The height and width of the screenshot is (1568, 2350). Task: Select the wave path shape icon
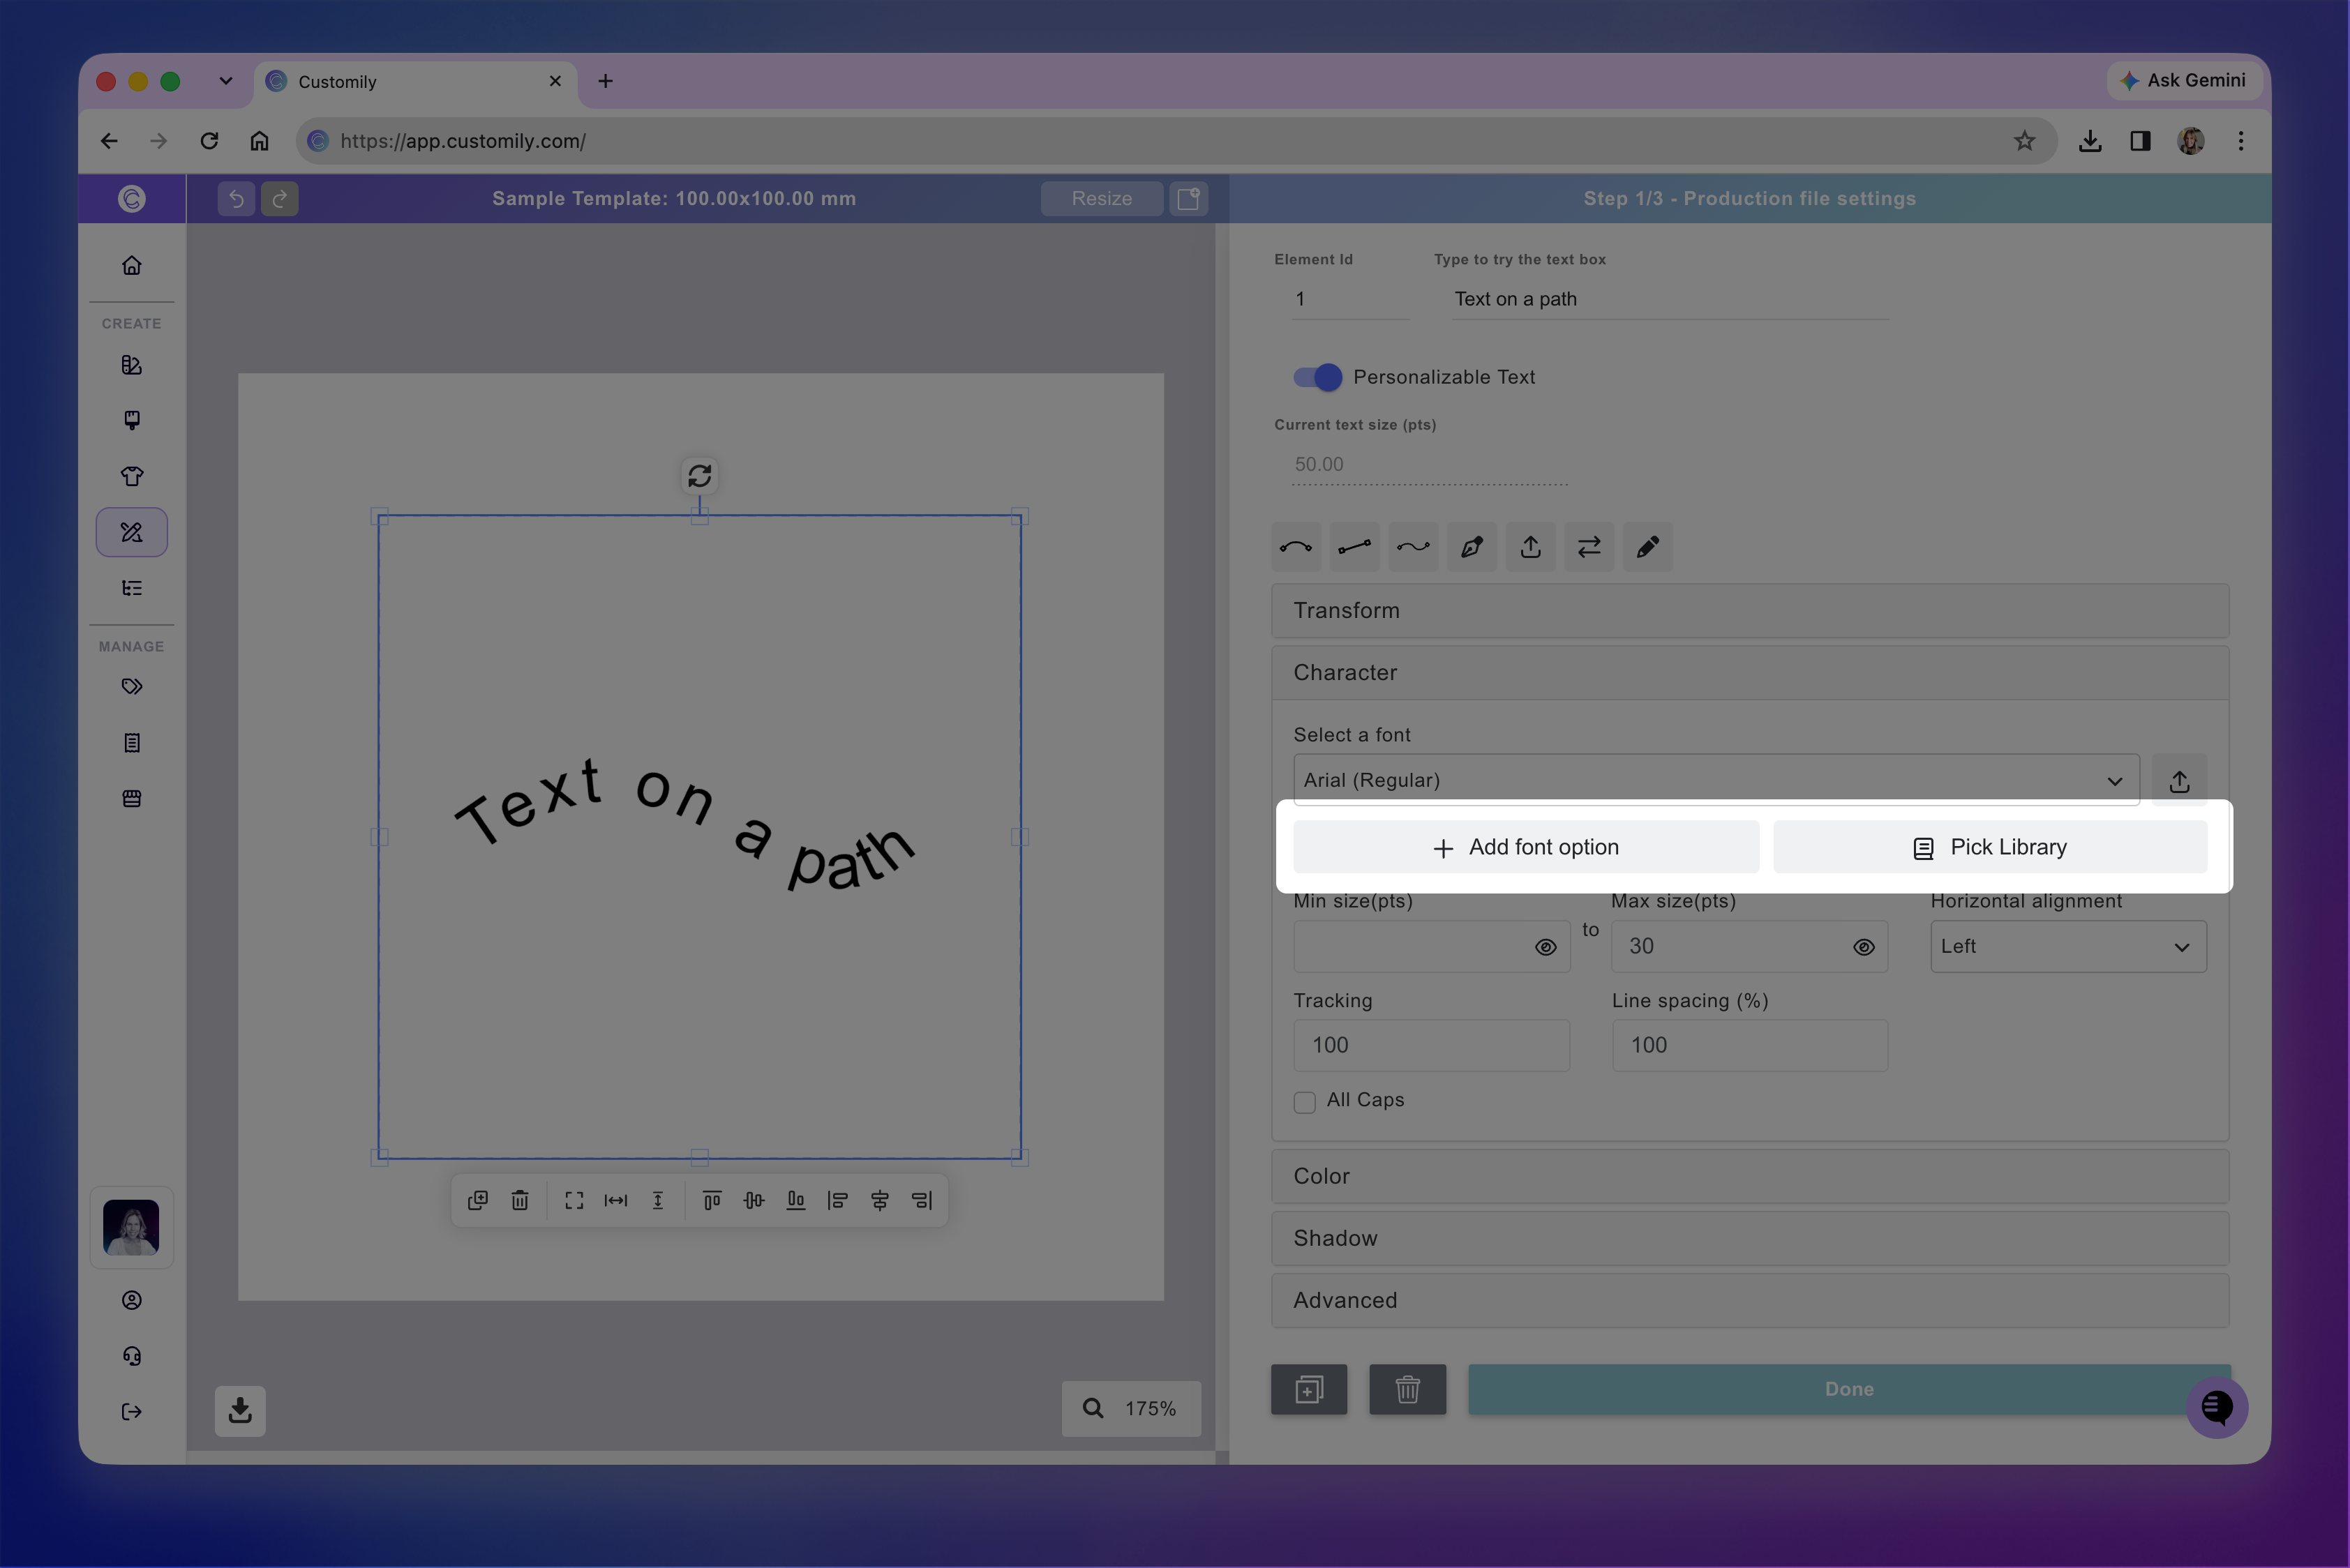pyautogui.click(x=1413, y=547)
